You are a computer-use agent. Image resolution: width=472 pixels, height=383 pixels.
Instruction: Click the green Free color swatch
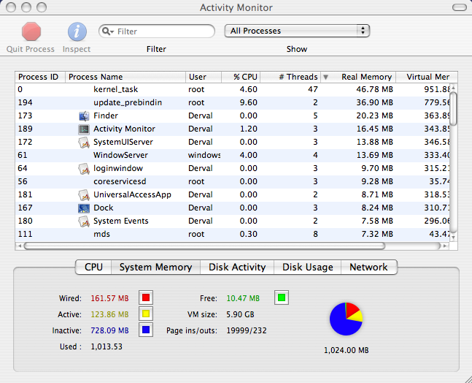point(282,297)
